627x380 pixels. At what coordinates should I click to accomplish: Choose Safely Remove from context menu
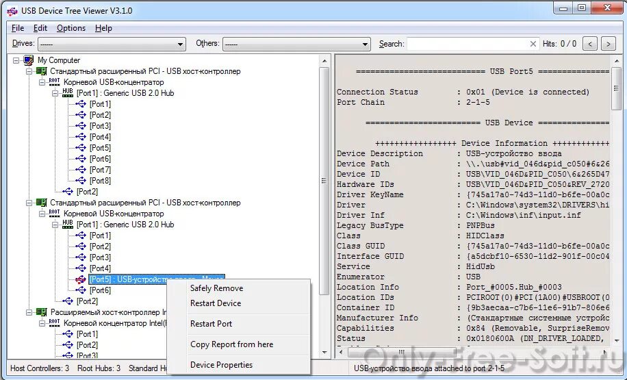(x=217, y=288)
